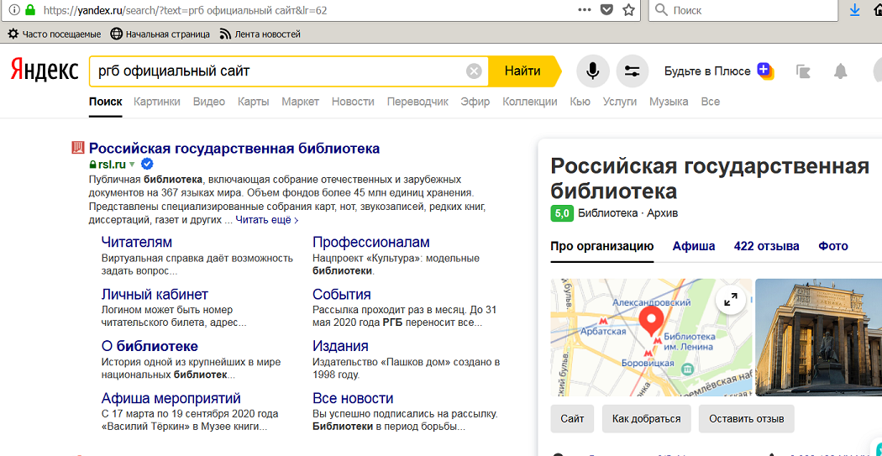This screenshot has height=456, width=882.
Task: Switch to the Карты tab
Action: pyautogui.click(x=253, y=102)
